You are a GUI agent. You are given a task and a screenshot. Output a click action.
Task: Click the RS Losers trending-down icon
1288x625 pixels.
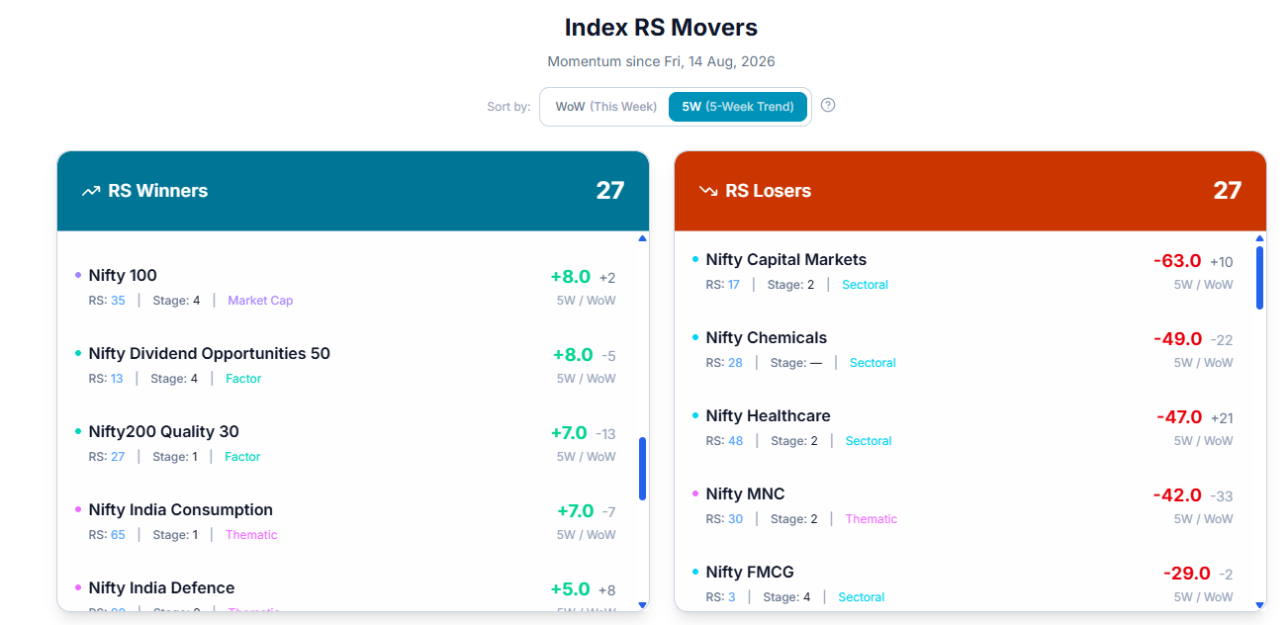point(708,191)
